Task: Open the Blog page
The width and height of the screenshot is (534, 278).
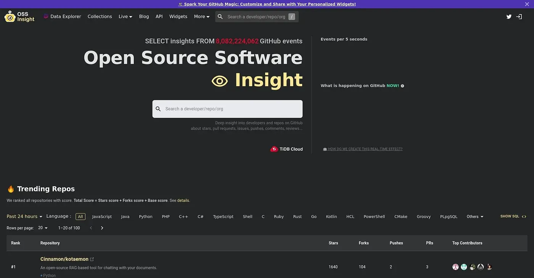Action: pyautogui.click(x=144, y=17)
